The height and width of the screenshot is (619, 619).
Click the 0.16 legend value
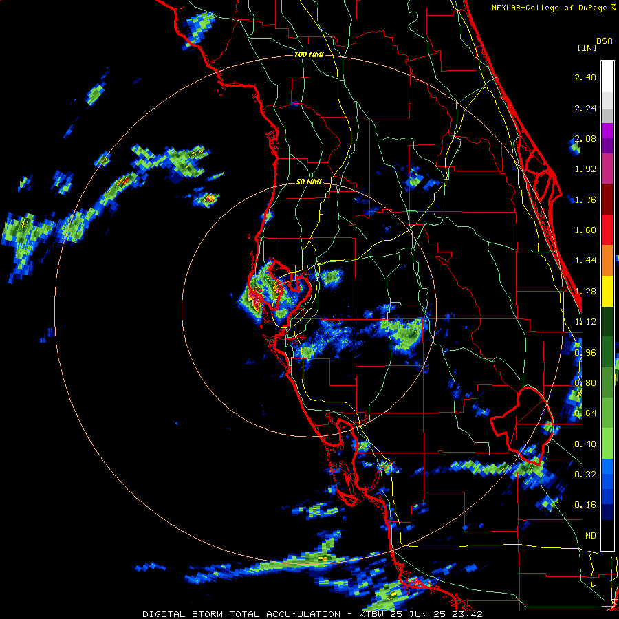click(x=585, y=505)
